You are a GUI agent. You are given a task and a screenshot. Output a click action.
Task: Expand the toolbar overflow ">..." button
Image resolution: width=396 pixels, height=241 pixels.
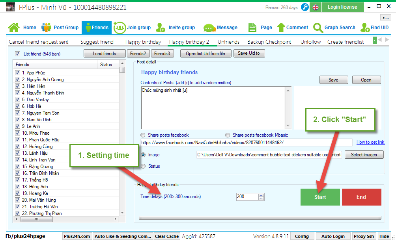[x=385, y=17]
